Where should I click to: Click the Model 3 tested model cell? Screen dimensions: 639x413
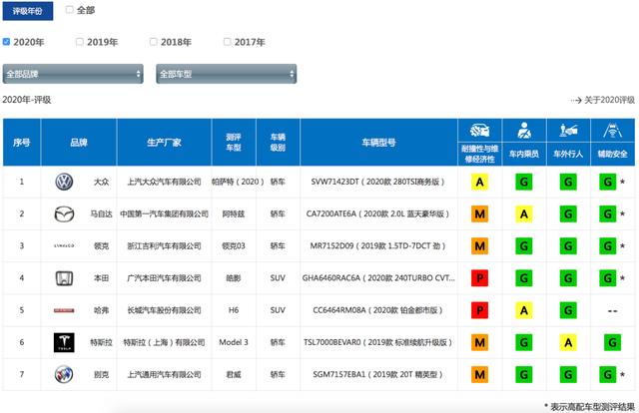point(234,342)
